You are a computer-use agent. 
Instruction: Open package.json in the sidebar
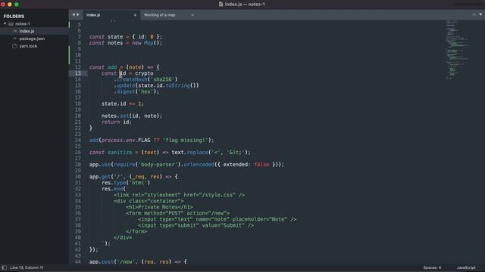32,39
